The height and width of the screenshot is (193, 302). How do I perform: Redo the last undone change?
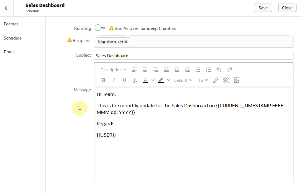coord(230,70)
